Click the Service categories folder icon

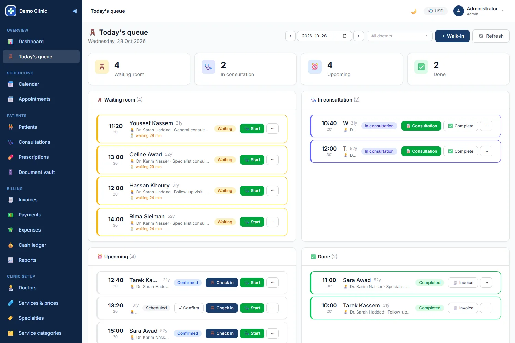point(11,333)
